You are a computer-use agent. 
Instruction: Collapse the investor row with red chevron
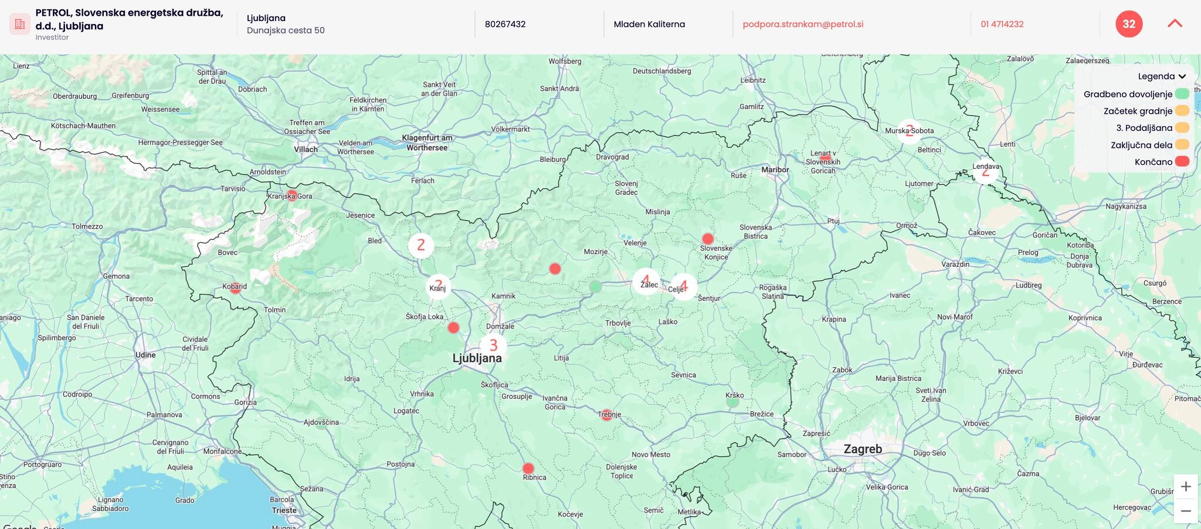pos(1175,23)
